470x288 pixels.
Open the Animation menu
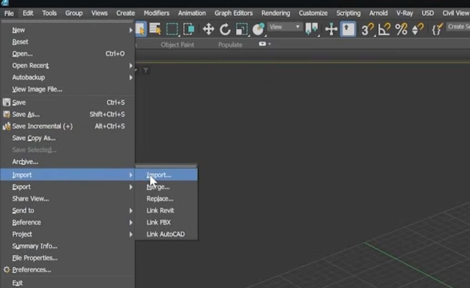click(x=192, y=13)
